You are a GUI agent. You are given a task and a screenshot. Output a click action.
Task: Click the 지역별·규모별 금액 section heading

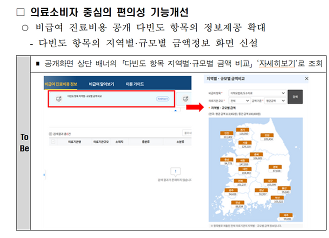click(x=223, y=108)
